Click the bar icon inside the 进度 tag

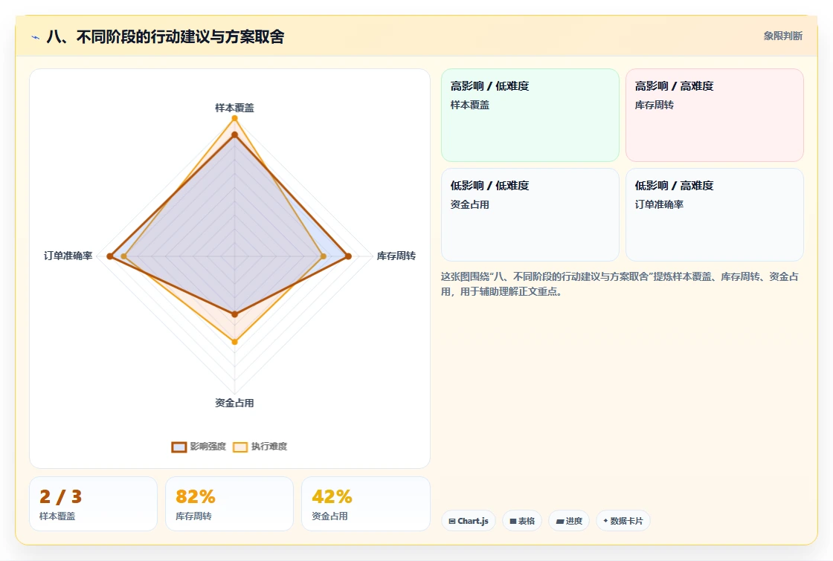560,521
